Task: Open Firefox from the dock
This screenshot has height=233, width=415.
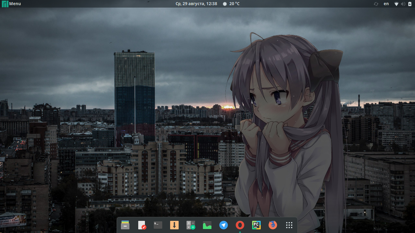Action: [273, 225]
